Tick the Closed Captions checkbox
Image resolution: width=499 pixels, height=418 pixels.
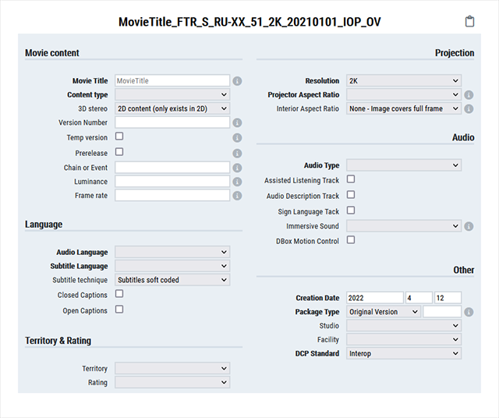click(119, 294)
